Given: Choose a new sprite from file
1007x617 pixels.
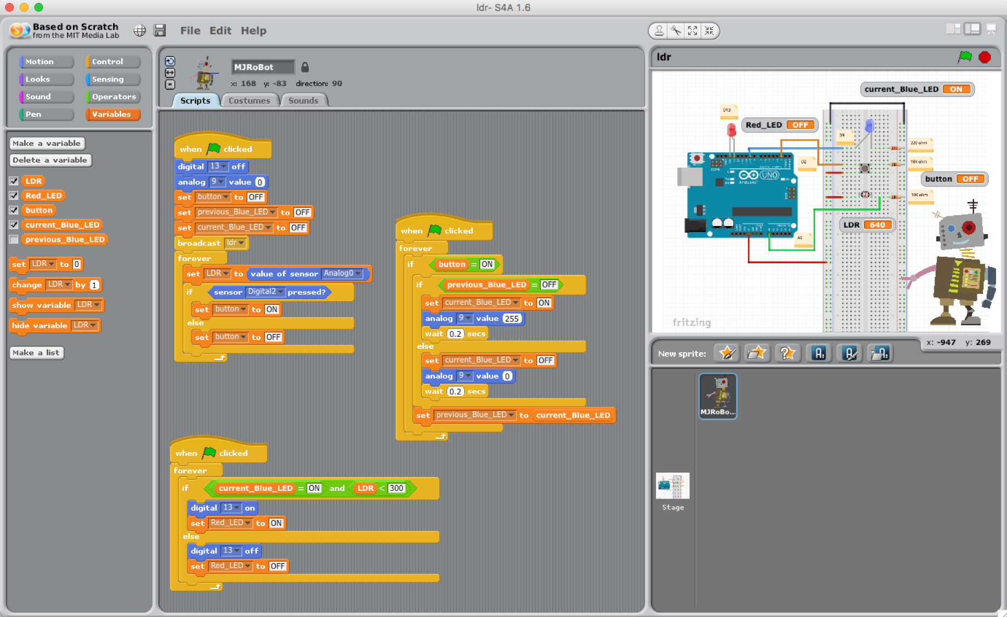Looking at the screenshot, I should (757, 353).
